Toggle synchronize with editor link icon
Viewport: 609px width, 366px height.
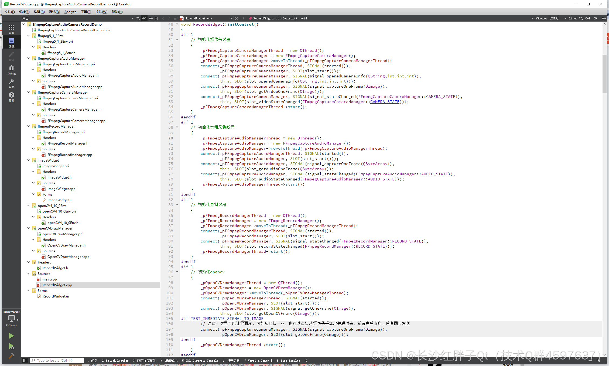[x=144, y=18]
